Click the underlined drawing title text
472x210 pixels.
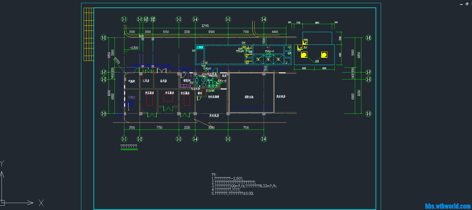tap(129, 146)
